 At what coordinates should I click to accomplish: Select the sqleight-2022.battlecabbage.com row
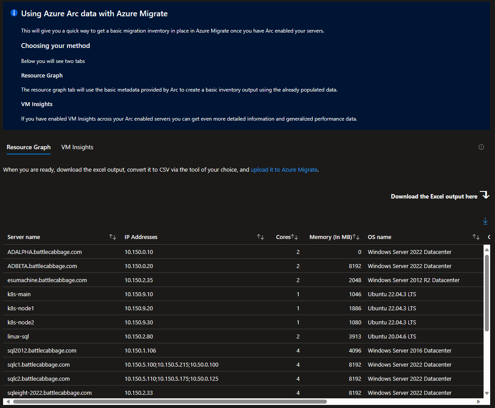243,393
